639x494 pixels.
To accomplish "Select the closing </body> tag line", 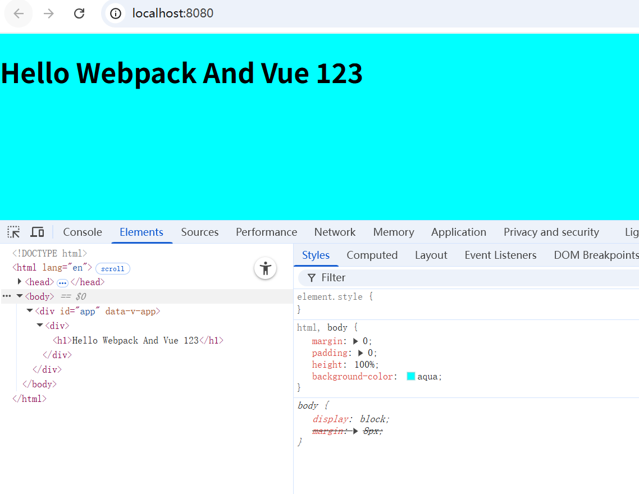I will click(39, 385).
